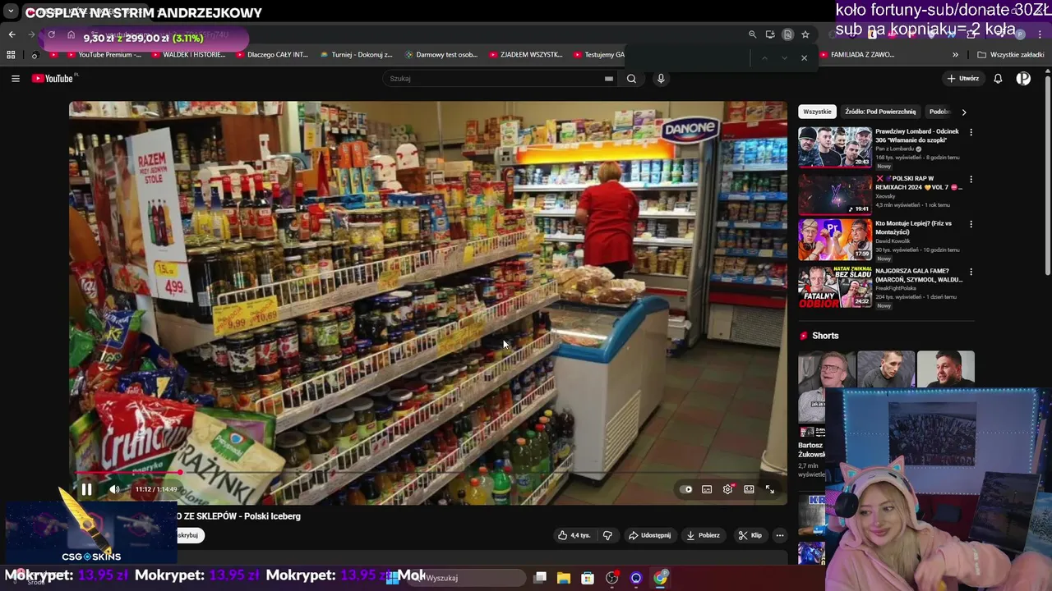The width and height of the screenshot is (1052, 591).
Task: Open the YouTube account avatar menu
Action: click(x=1023, y=79)
